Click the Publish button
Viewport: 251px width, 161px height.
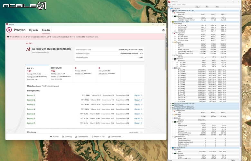coord(54,137)
